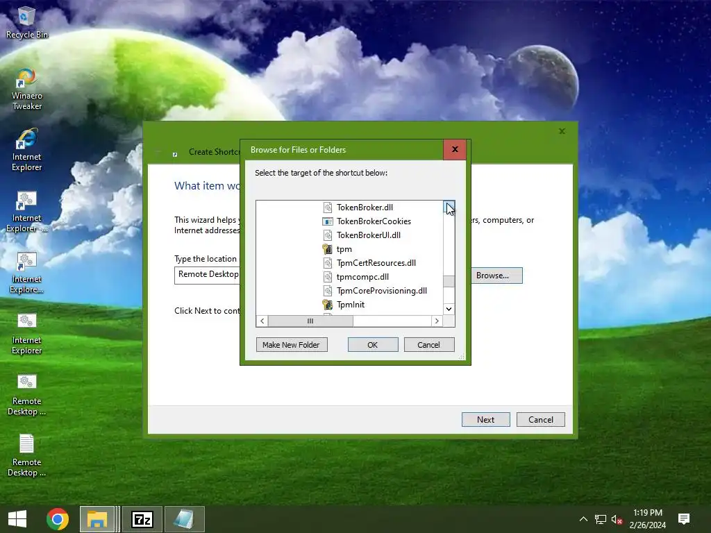Open the Remote Desktop text document icon
This screenshot has height=533, width=711.
point(27,455)
